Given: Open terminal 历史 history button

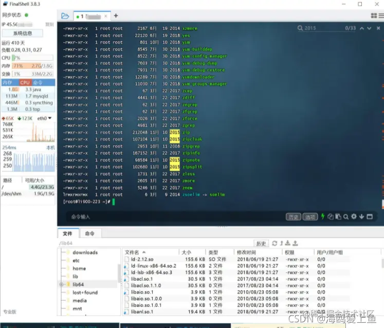Looking at the screenshot, I should tap(293, 217).
